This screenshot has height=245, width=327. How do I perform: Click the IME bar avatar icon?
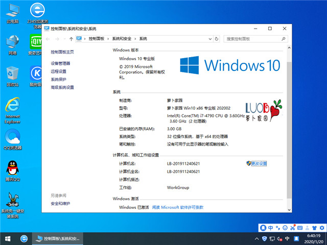click(x=263, y=228)
